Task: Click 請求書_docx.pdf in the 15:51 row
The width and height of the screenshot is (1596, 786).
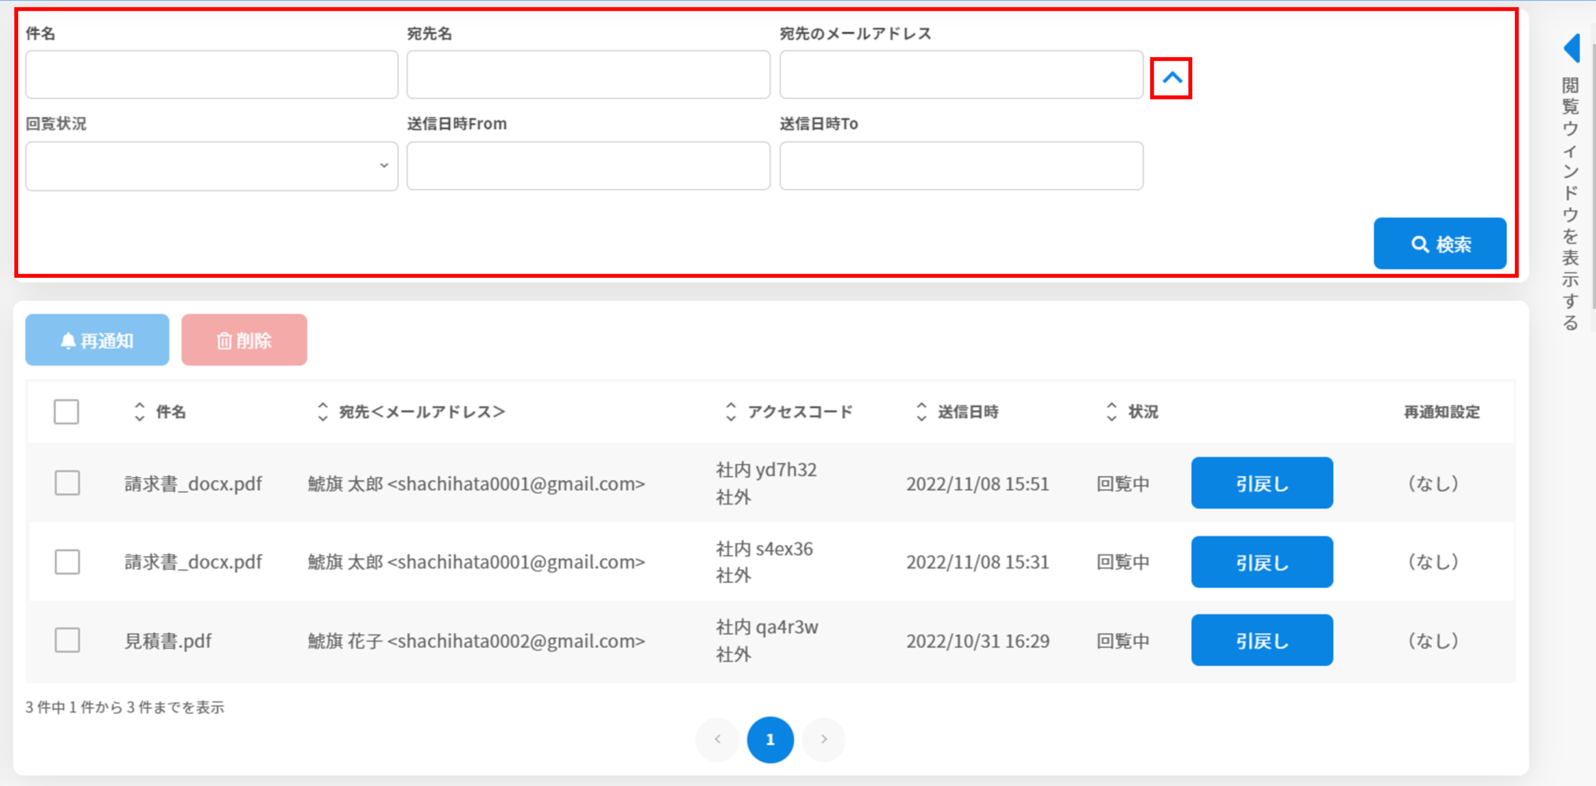Action: [193, 484]
